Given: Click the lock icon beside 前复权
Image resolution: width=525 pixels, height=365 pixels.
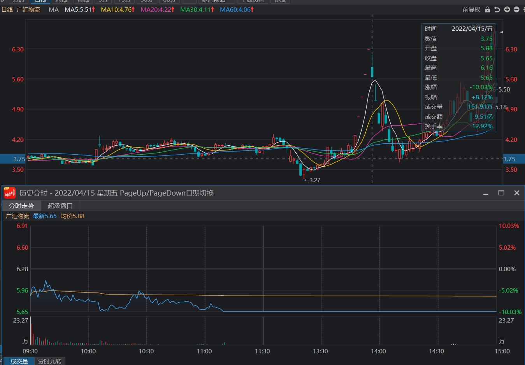Looking at the screenshot, I should tap(488, 9).
